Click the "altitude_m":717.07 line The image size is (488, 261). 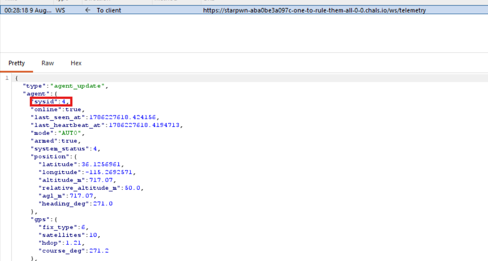pos(77,180)
